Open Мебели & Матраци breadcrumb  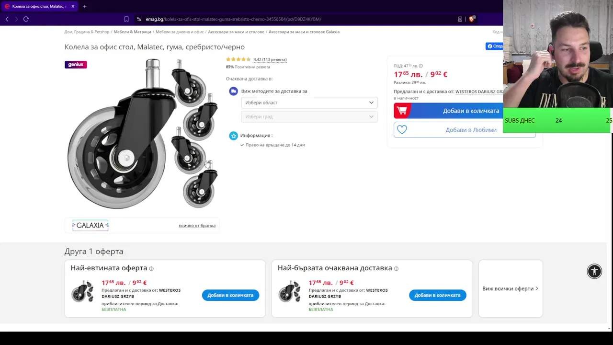click(132, 32)
